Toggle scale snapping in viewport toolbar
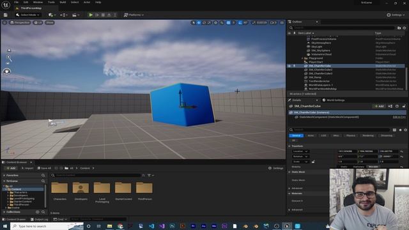 coord(254,23)
